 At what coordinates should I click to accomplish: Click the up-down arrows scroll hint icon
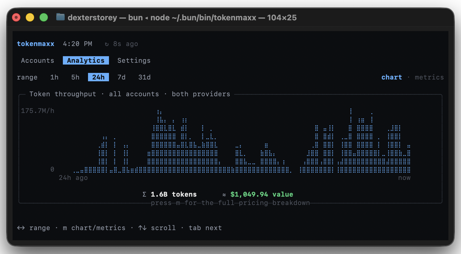[x=142, y=228]
